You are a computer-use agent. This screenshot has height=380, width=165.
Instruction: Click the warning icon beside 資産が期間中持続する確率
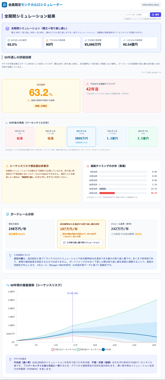29,100
